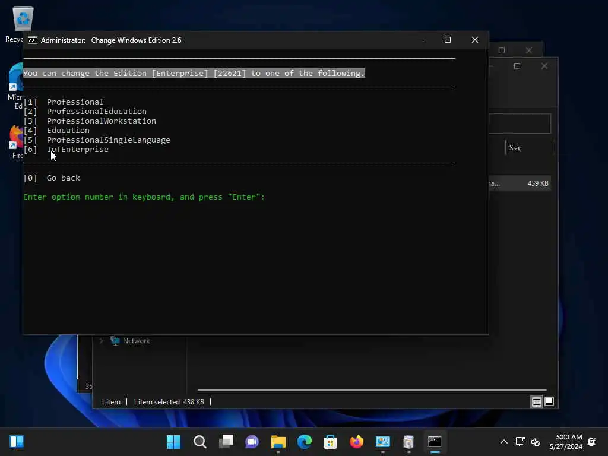This screenshot has width=608, height=456.
Task: Open the archive tool taskbar icon
Action: 408,442
